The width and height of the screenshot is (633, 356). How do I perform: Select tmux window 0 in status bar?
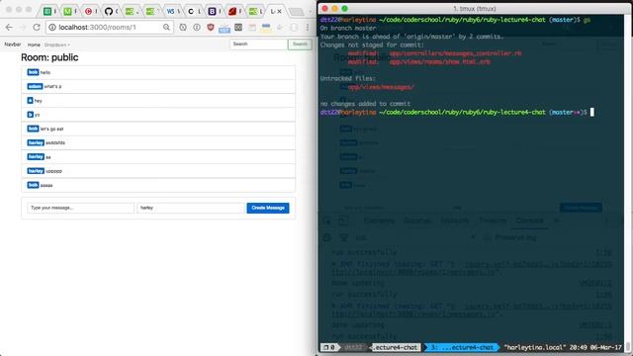(329, 347)
